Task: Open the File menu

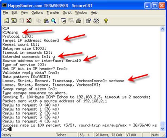Action: point(5,13)
